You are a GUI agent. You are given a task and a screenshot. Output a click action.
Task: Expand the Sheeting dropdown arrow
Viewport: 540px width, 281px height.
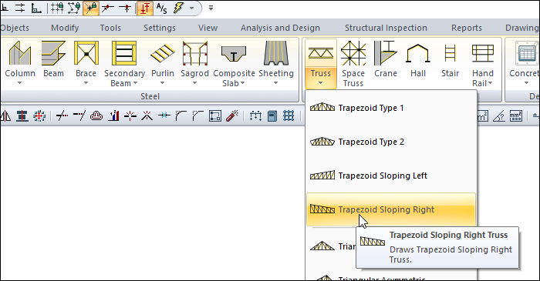click(x=275, y=83)
